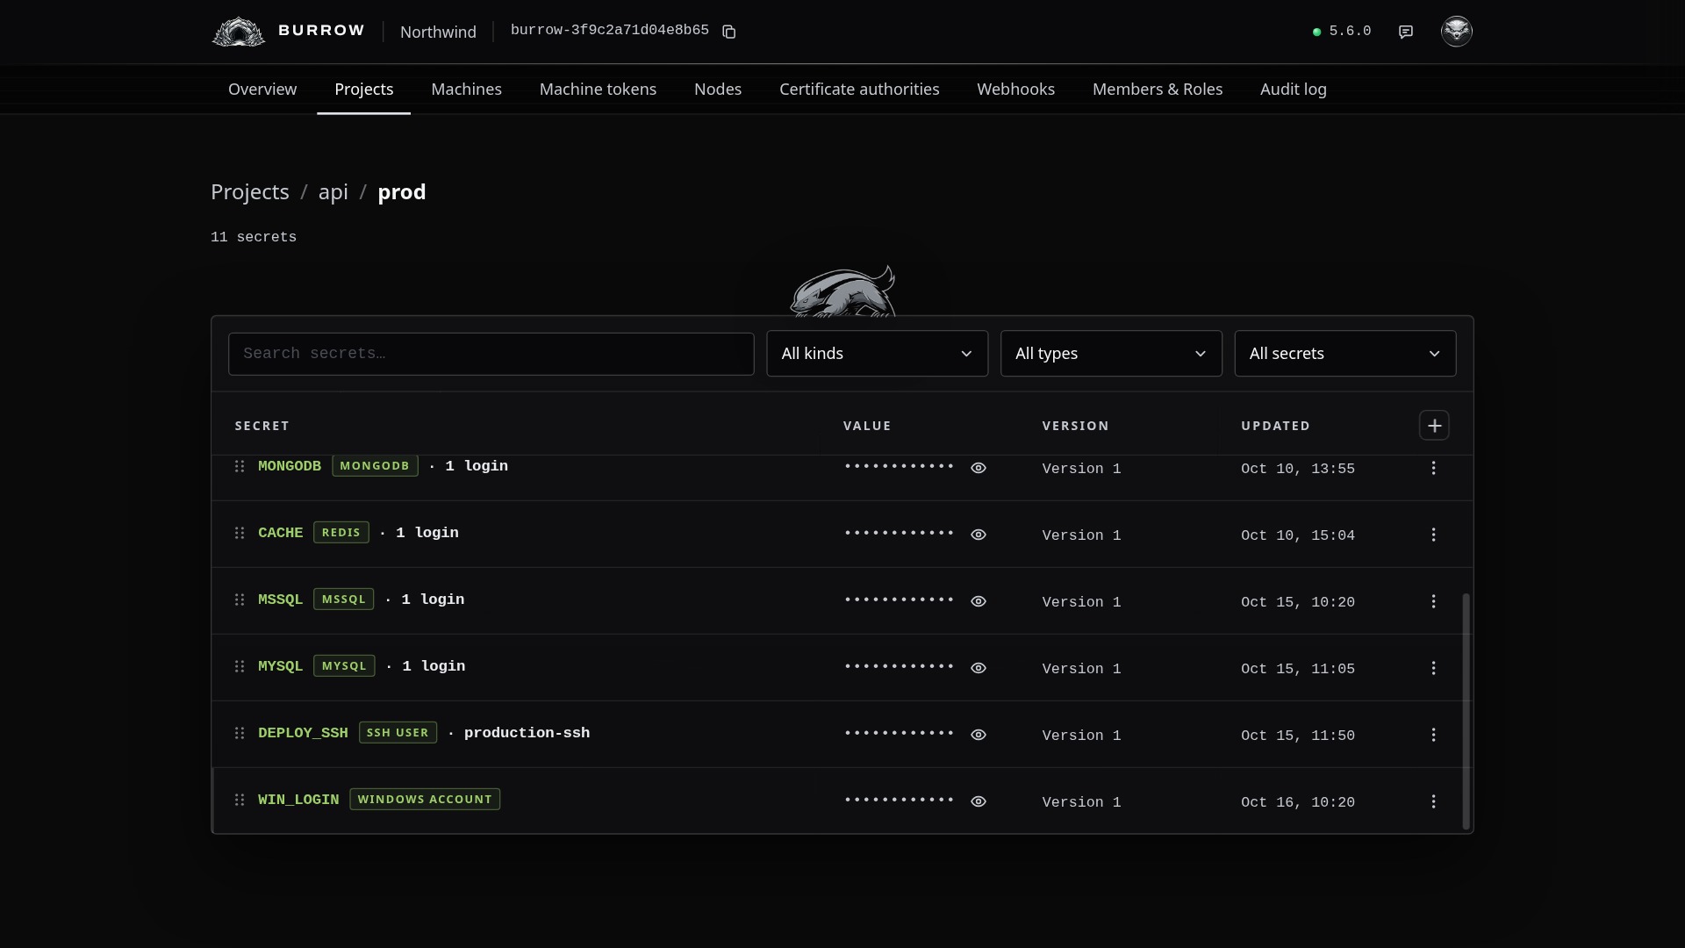
Task: Reveal the WIN_LOGIN secret value
Action: tap(979, 801)
